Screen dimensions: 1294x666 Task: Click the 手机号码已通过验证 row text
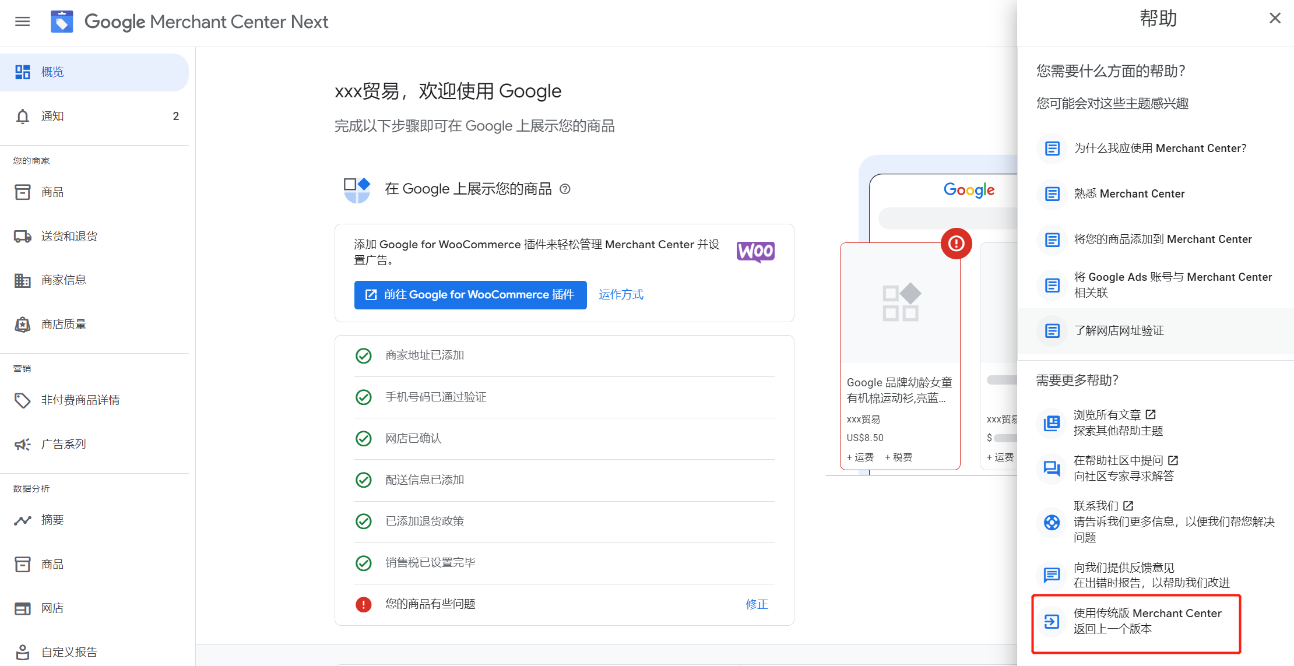(435, 397)
